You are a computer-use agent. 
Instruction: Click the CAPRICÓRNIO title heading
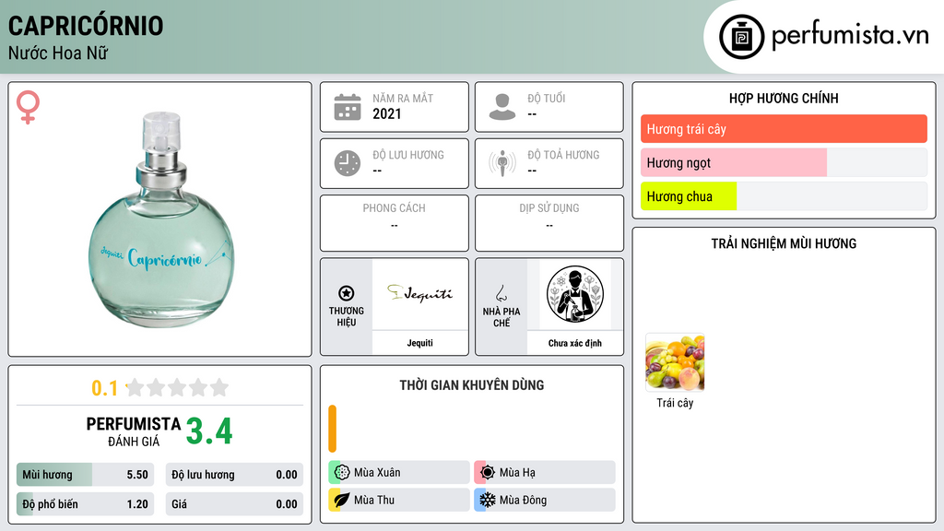(x=86, y=26)
